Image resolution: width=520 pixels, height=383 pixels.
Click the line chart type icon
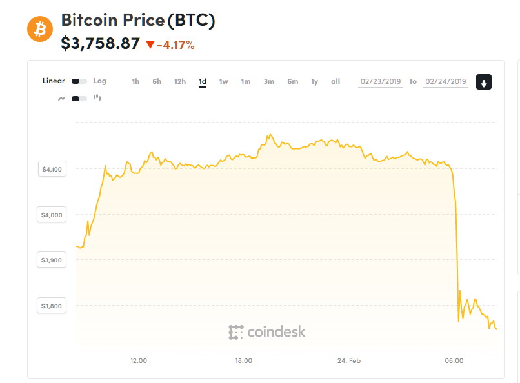(62, 99)
